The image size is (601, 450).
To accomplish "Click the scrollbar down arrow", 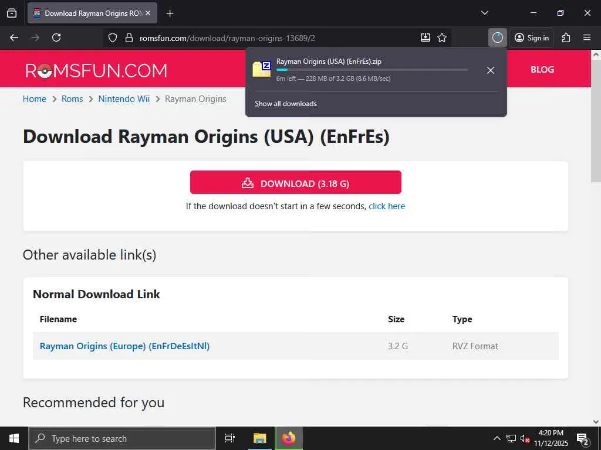I will (x=596, y=421).
